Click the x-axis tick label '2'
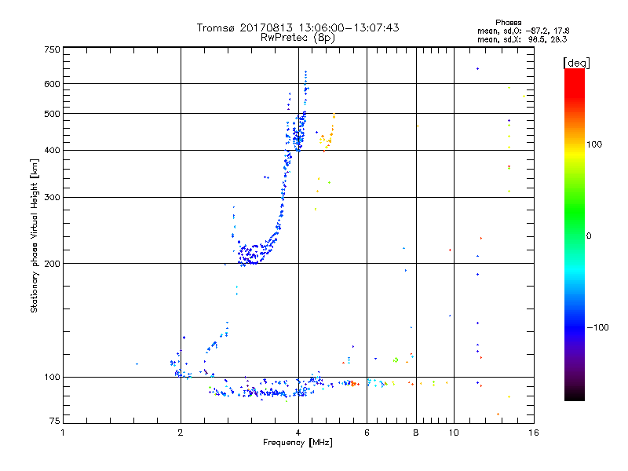628x471 pixels. click(181, 433)
